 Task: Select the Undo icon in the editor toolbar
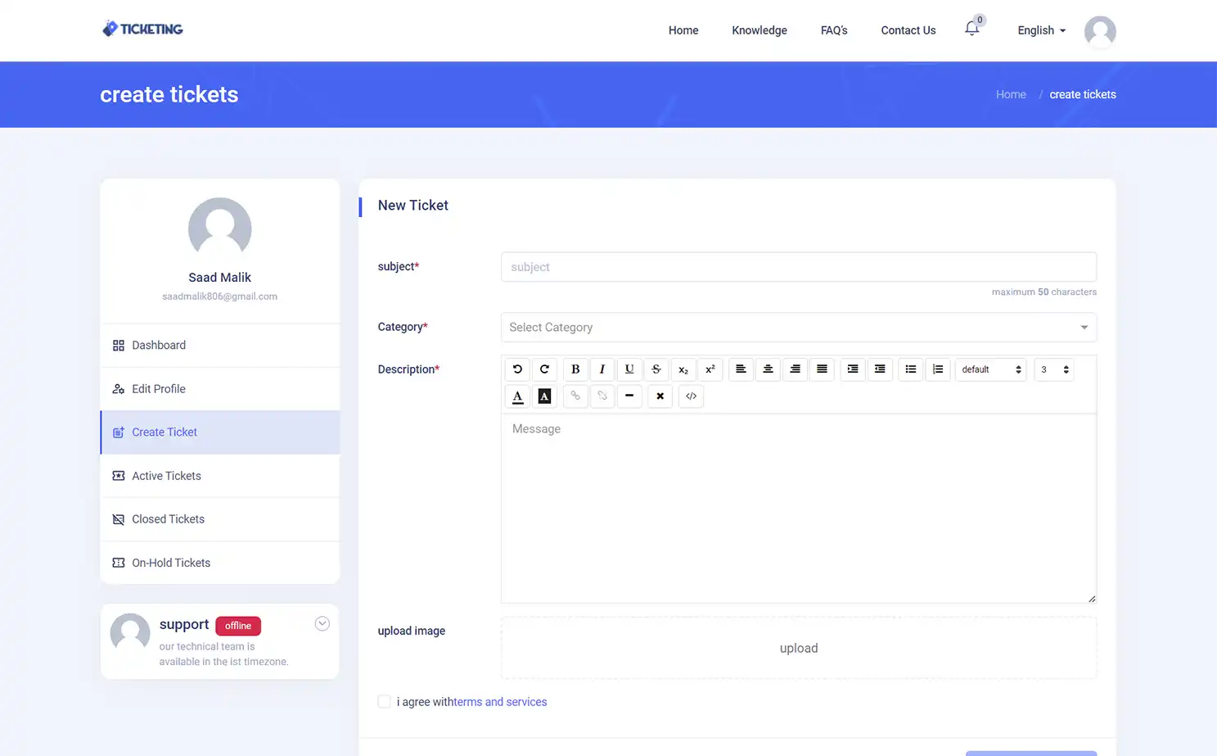(517, 369)
